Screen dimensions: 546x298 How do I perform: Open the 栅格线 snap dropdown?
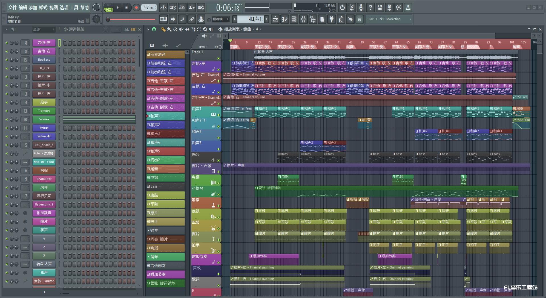coord(220,19)
